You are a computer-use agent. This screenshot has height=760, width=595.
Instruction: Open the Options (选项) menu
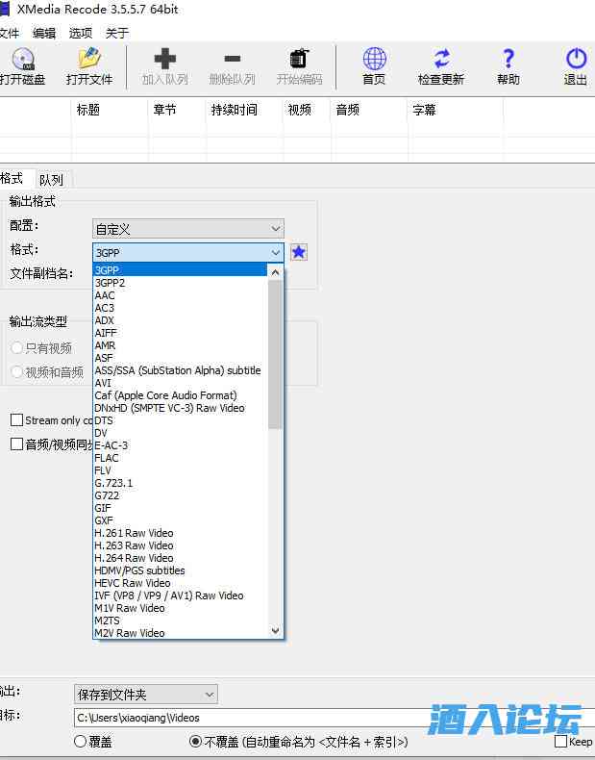click(80, 33)
